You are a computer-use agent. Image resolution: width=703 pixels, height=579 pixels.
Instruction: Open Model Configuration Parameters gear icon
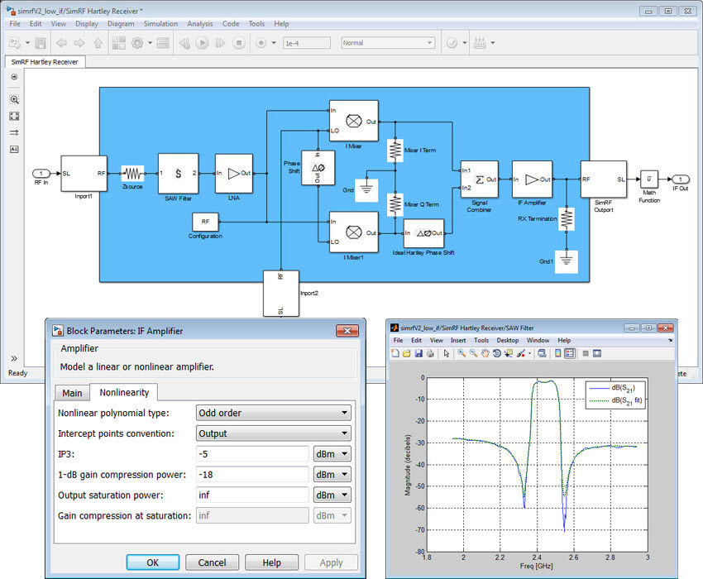click(137, 43)
